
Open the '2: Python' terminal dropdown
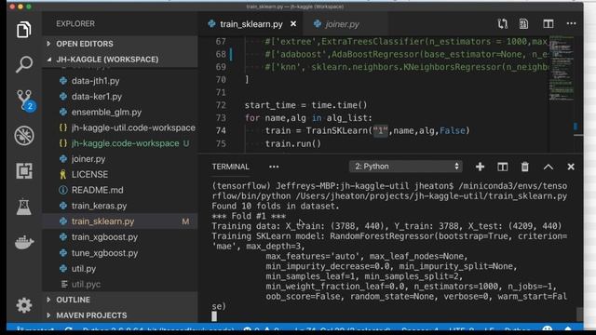click(406, 167)
